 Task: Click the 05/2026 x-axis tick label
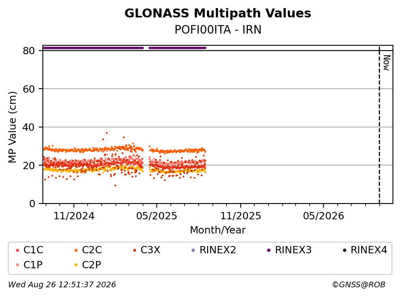click(323, 216)
